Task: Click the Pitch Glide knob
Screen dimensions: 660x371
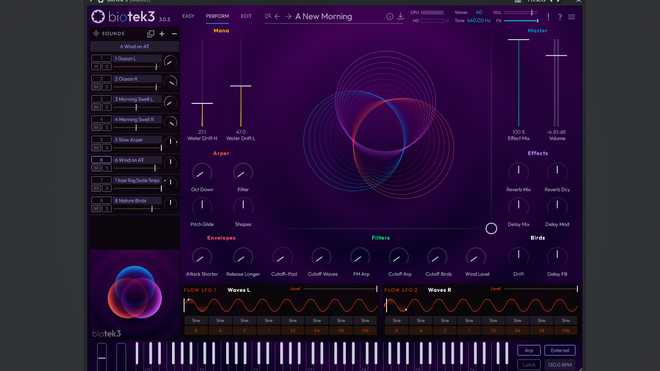Action: click(202, 207)
